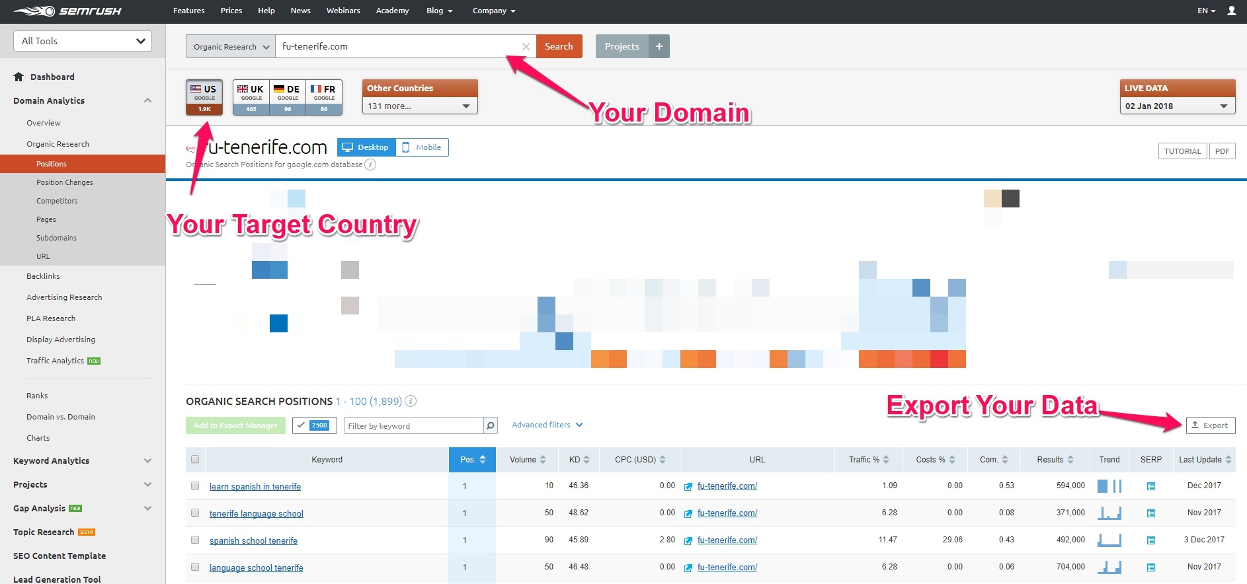Open the external link icon for spanish school tenerife
Viewport: 1247px width, 584px height.
point(688,540)
